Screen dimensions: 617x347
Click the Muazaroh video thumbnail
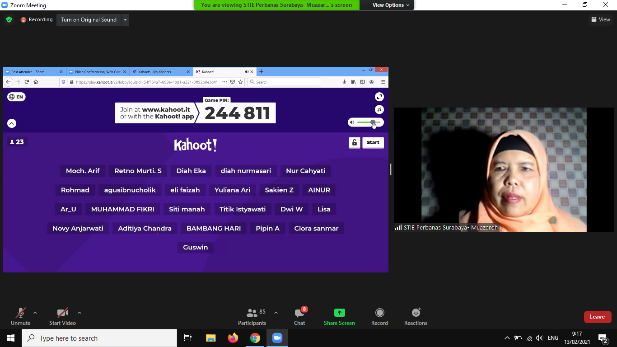504,169
